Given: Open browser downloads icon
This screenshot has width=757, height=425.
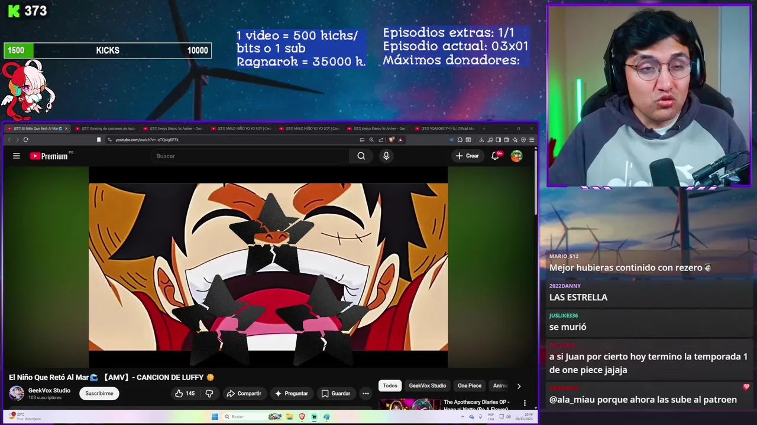Looking at the screenshot, I should point(481,140).
